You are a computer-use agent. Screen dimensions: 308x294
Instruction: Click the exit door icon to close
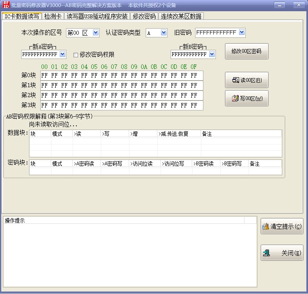[x=267, y=252]
